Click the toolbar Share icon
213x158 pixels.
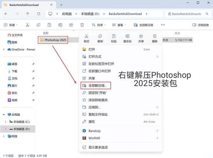tap(71, 25)
